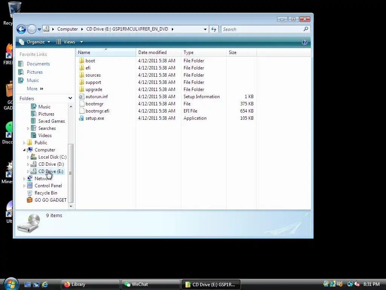Go back with the Back arrow button
The width and height of the screenshot is (386, 290).
[x=21, y=29]
